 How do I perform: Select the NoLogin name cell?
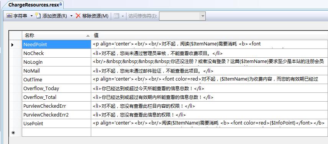click(x=56, y=62)
